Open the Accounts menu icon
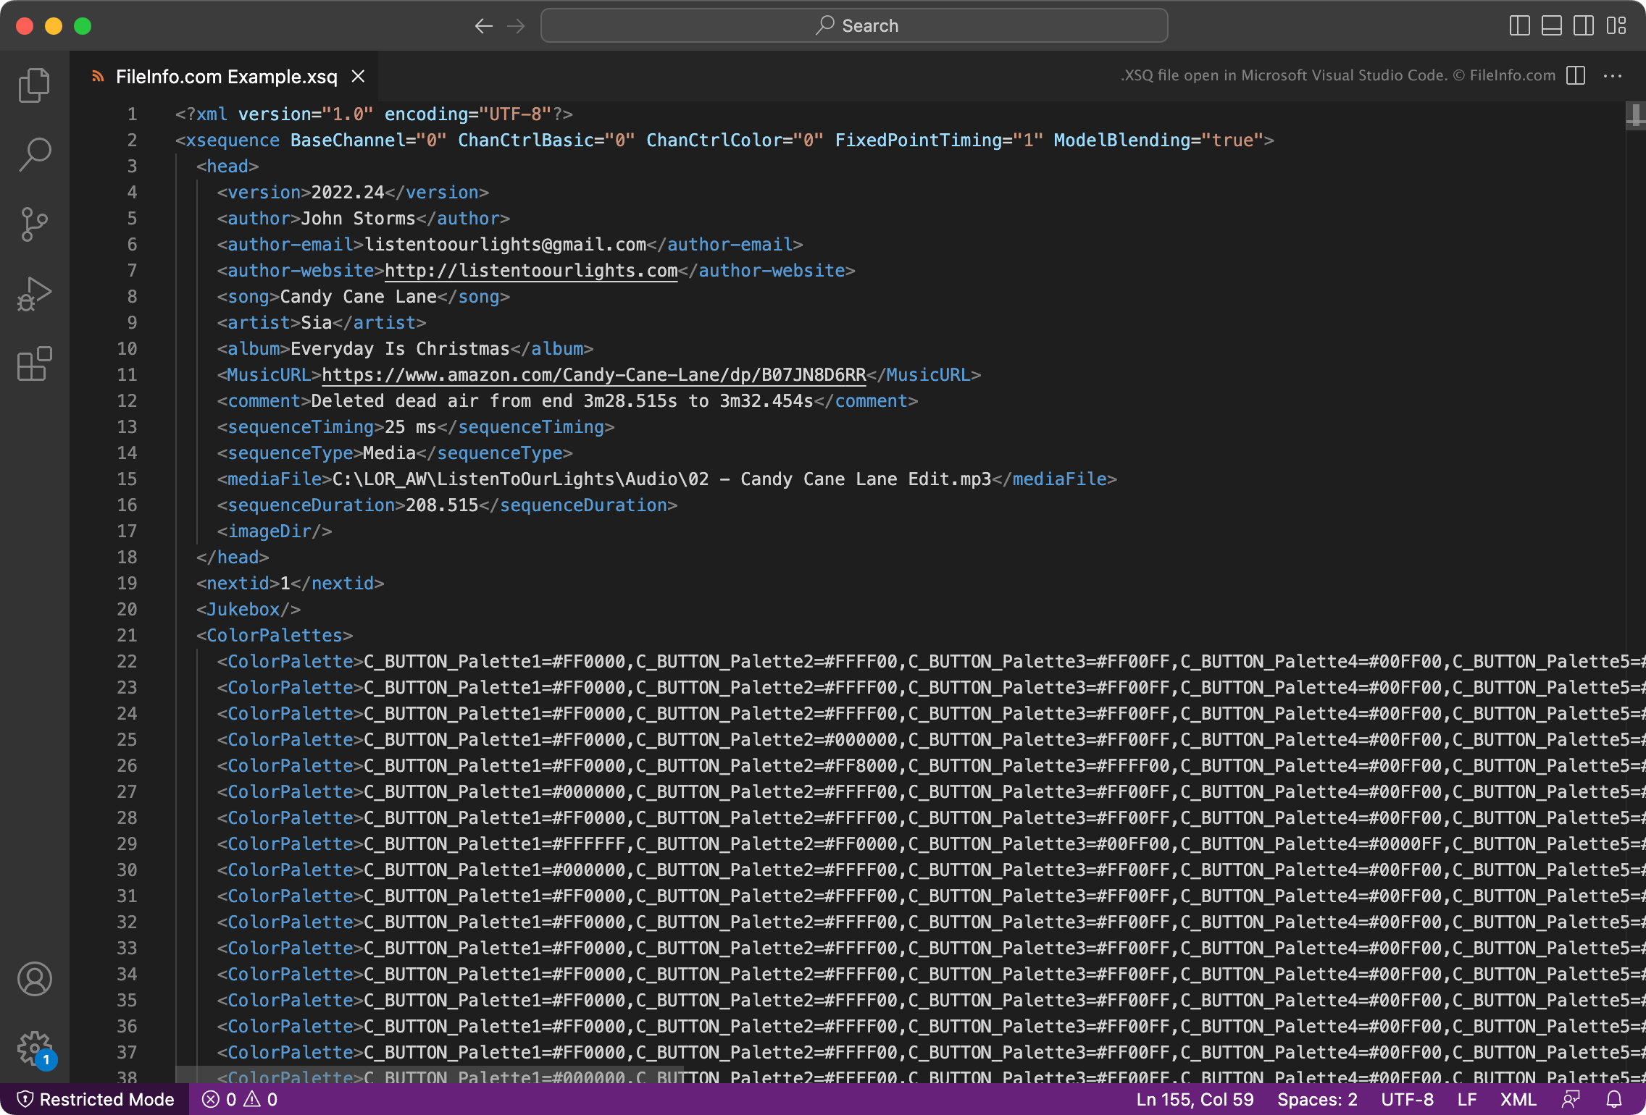The height and width of the screenshot is (1115, 1646). [34, 979]
